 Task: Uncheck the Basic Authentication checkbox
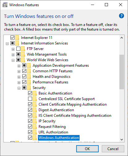30,93
